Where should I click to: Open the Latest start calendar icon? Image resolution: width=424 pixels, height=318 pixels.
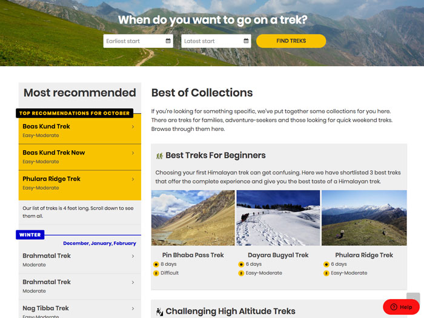coord(247,41)
